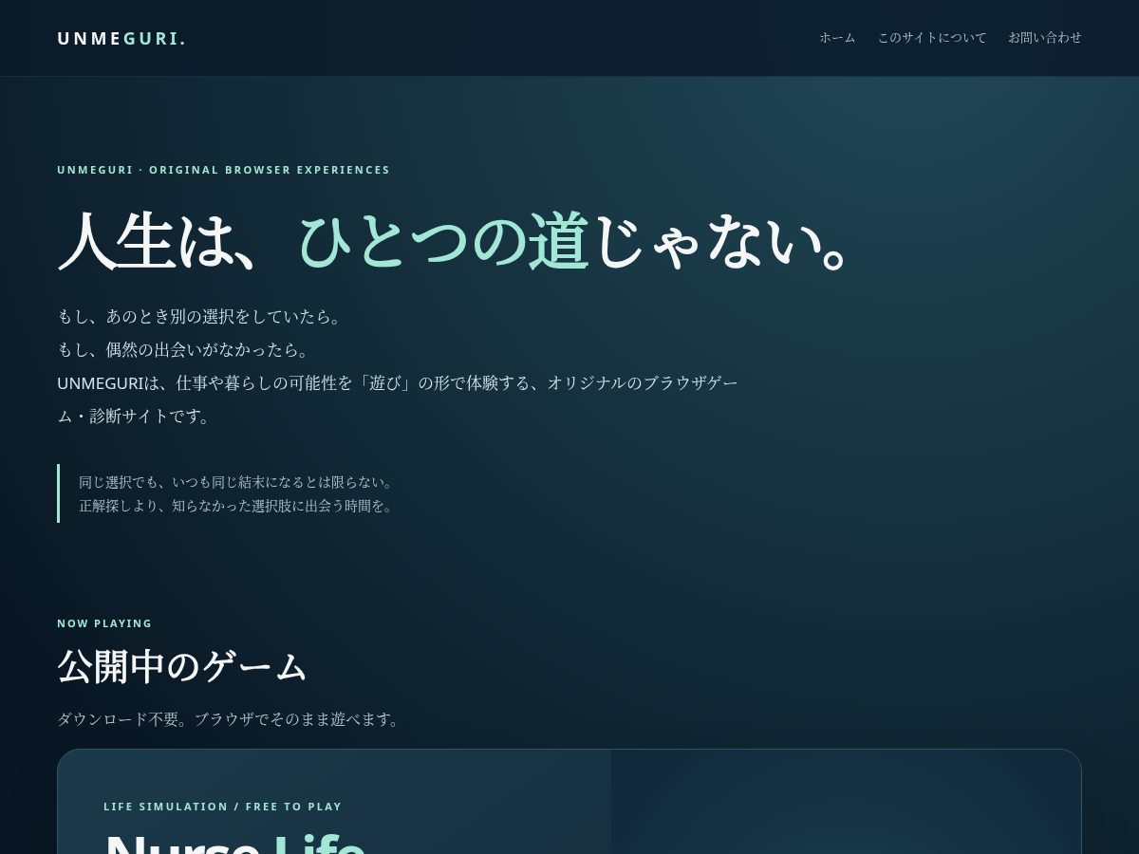
Task: Open the お問い合わせ contact link
Action: (1045, 38)
